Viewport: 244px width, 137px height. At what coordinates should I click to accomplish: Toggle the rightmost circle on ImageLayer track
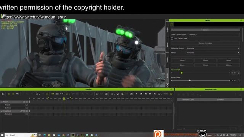(27, 111)
